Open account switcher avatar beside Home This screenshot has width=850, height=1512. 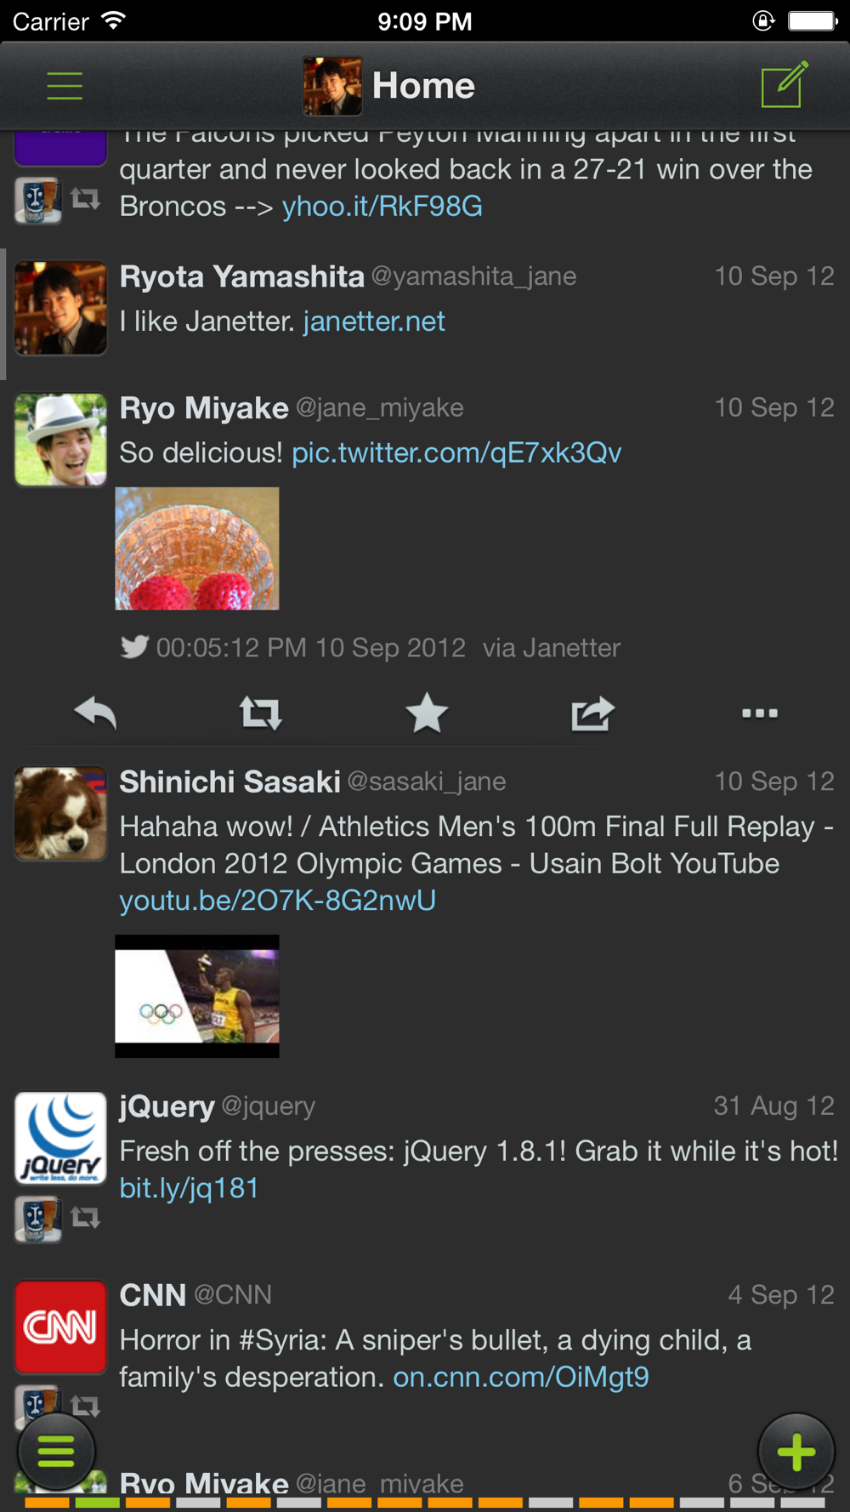pos(332,86)
